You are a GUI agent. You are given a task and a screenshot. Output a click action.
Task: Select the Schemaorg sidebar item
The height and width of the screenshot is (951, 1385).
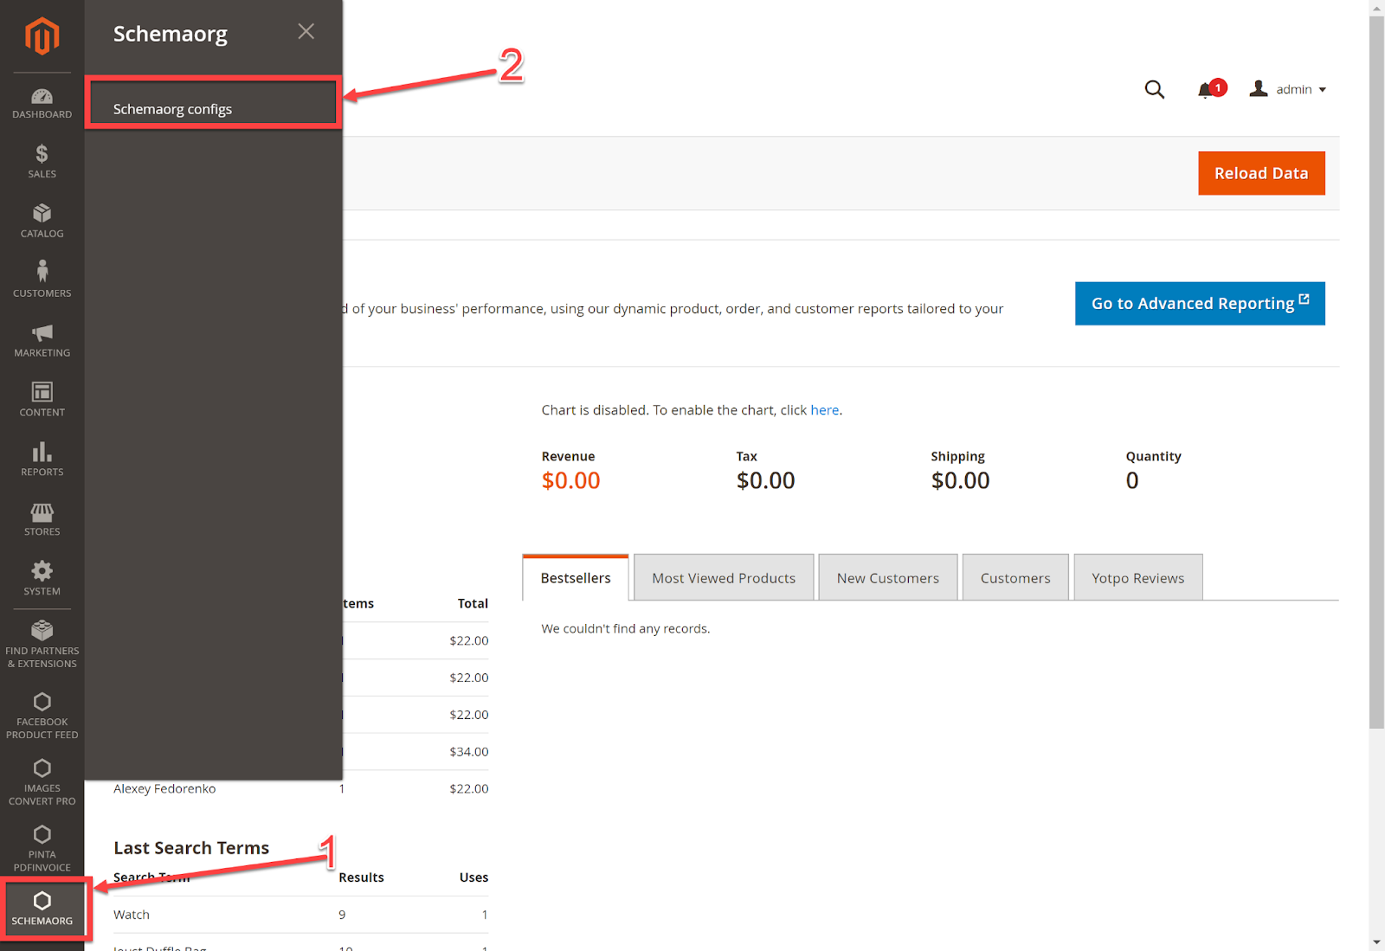pyautogui.click(x=42, y=909)
